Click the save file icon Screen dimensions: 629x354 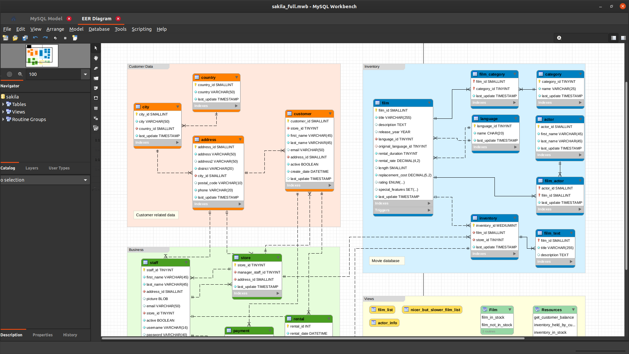25,38
